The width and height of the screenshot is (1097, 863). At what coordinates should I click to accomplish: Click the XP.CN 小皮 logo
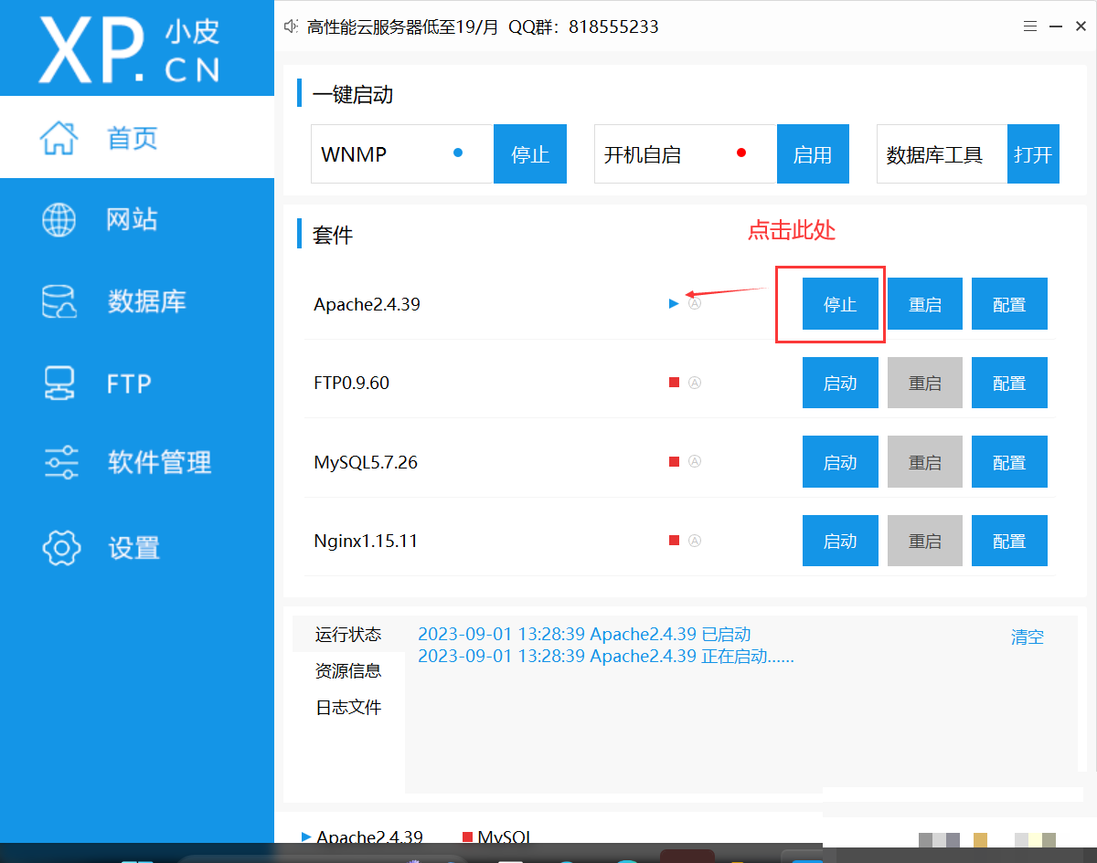(x=130, y=48)
